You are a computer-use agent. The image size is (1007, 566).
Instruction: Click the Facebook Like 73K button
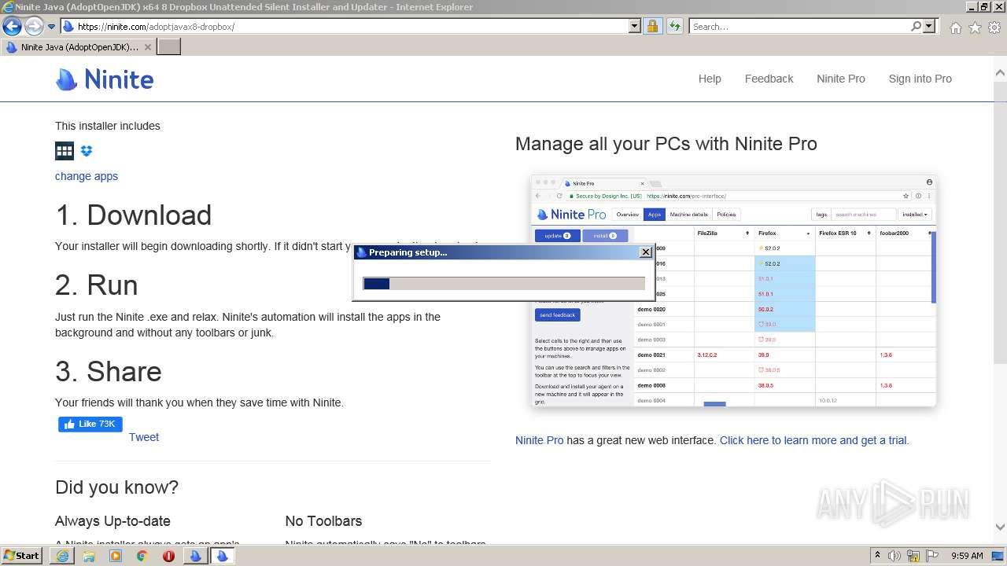point(90,424)
